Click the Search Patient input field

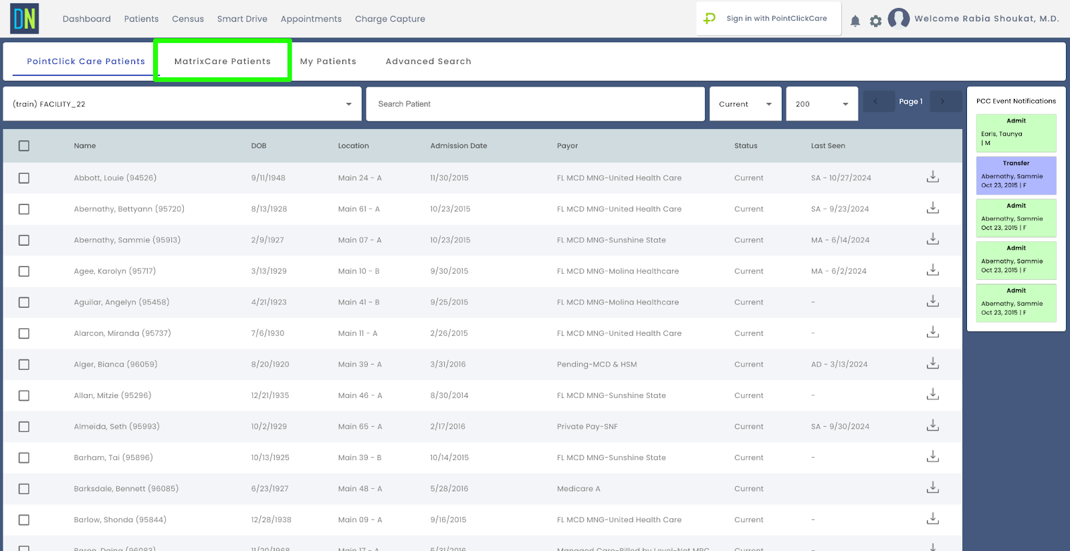tap(535, 104)
